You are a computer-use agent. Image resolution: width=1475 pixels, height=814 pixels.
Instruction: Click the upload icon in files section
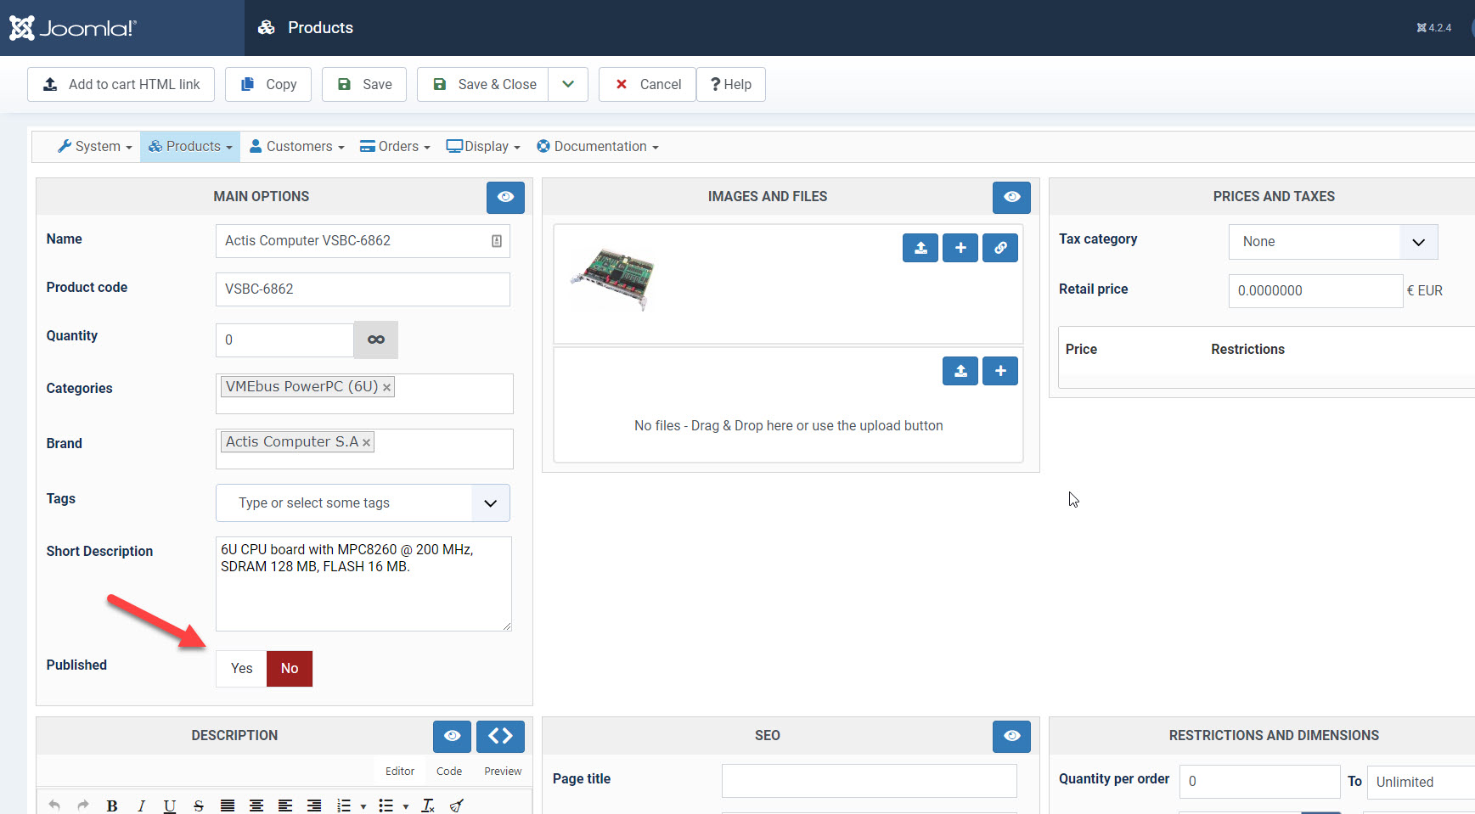[960, 371]
